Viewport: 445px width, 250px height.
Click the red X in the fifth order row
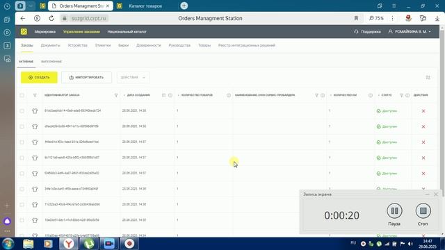[423, 174]
